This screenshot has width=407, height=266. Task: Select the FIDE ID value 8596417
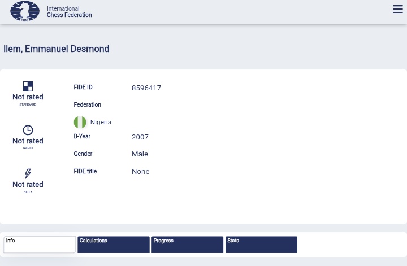pyautogui.click(x=146, y=88)
